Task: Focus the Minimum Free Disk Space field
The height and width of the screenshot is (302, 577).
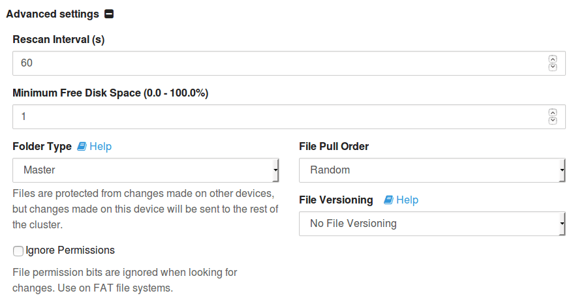Action: point(274,117)
